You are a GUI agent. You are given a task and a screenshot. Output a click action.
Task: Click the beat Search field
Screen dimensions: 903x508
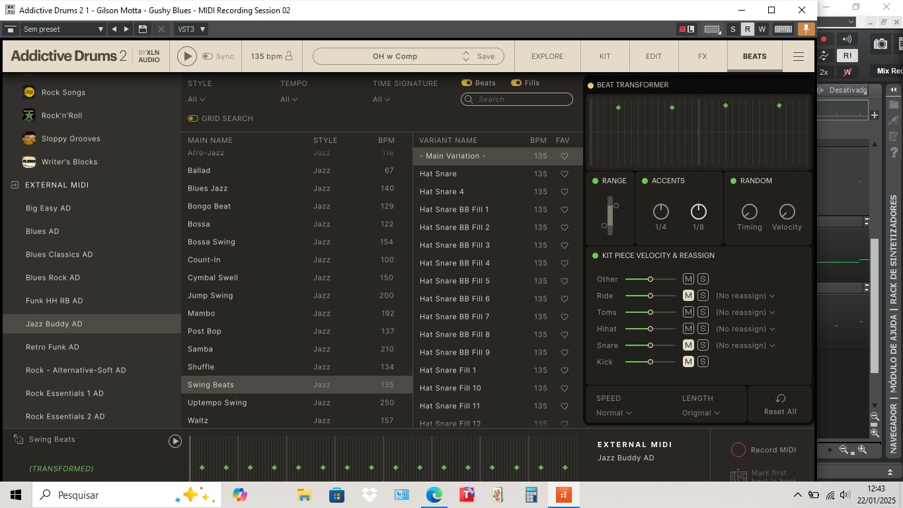pyautogui.click(x=517, y=99)
